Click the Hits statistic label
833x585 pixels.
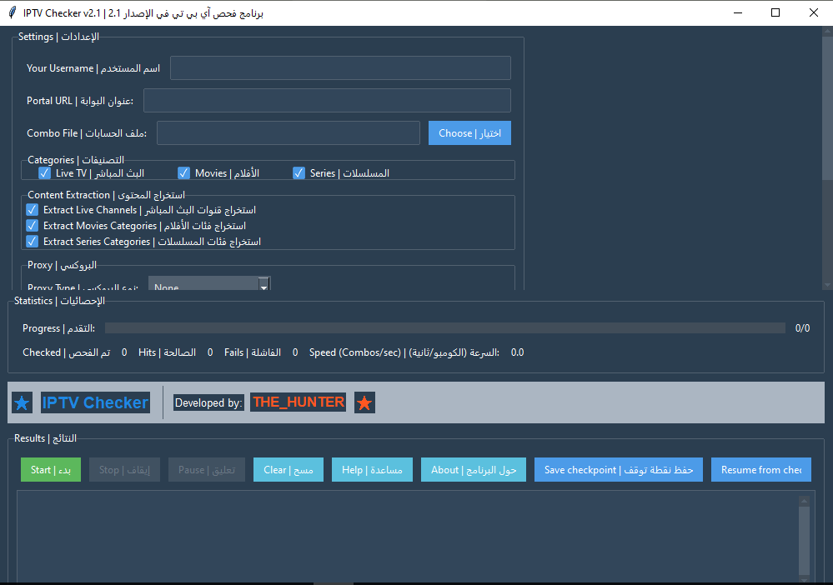(167, 352)
